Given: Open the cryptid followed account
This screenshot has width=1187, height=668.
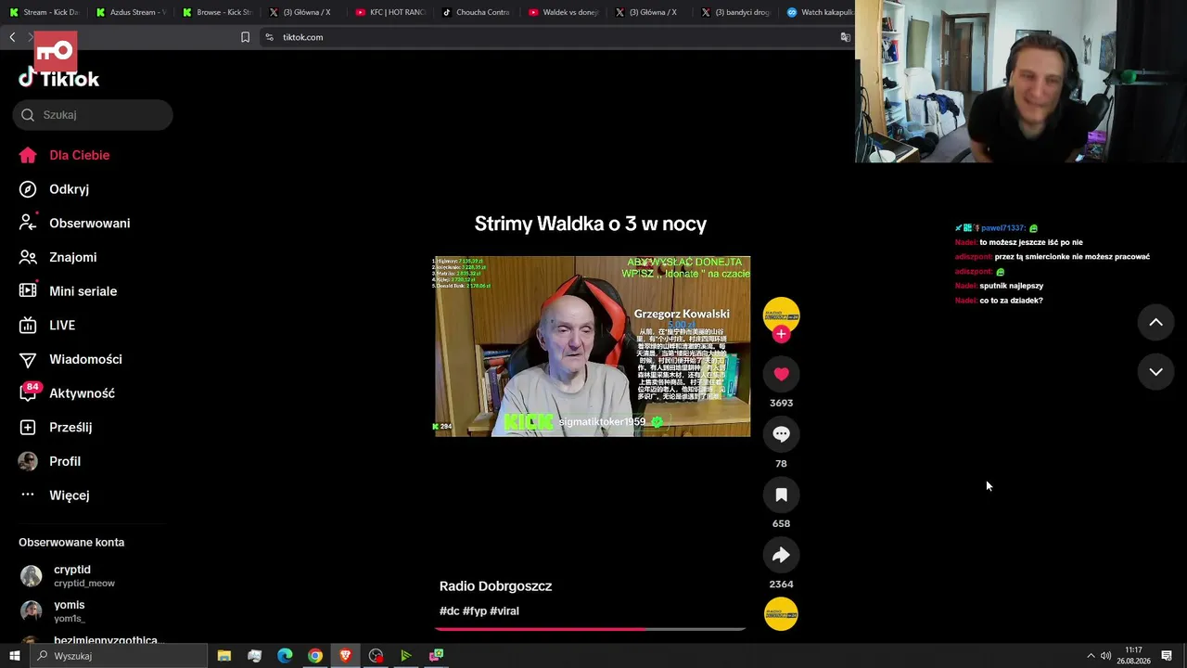Looking at the screenshot, I should coord(72,575).
